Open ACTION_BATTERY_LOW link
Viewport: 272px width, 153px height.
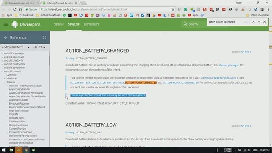[83, 83]
